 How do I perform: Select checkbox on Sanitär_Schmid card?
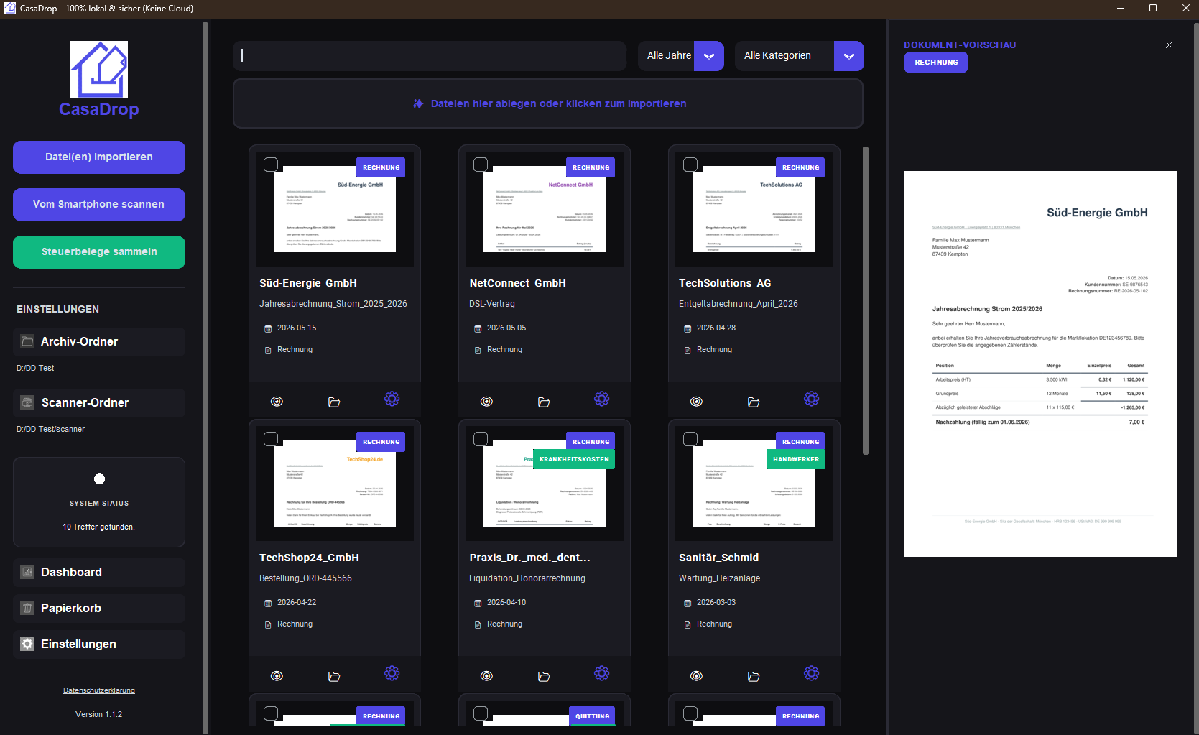(x=690, y=439)
